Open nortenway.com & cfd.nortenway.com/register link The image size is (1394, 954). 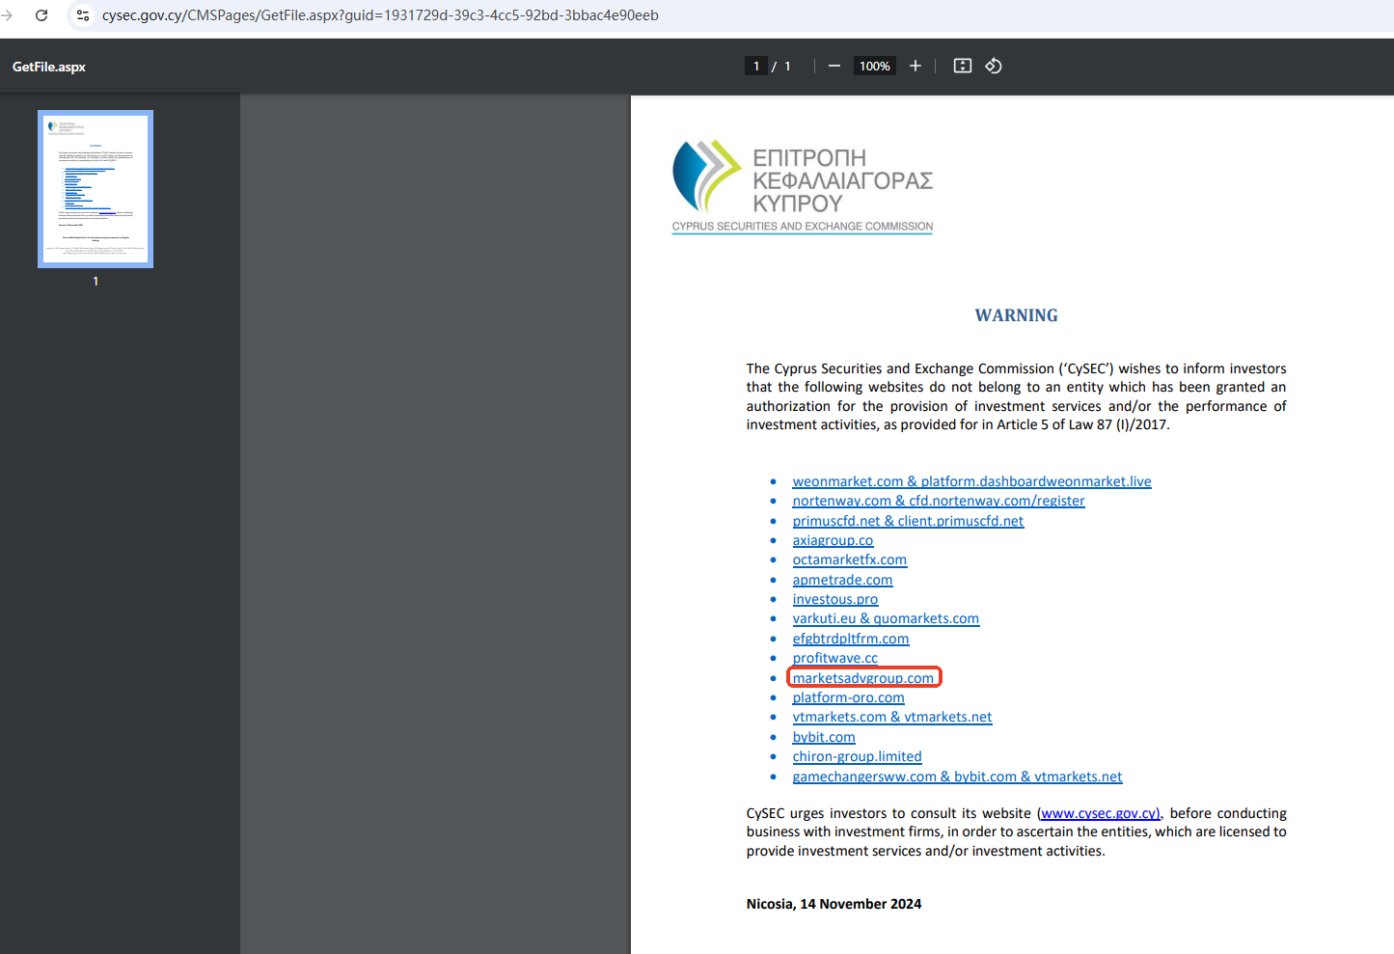(939, 501)
